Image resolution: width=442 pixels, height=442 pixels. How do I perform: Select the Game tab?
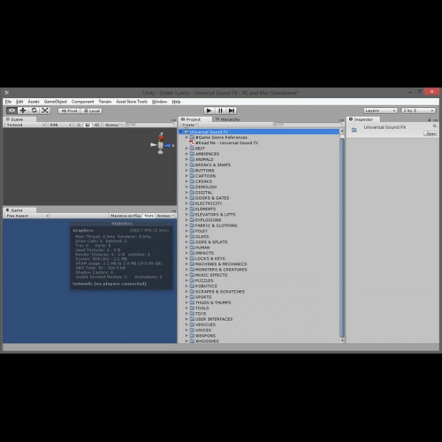tap(19, 210)
